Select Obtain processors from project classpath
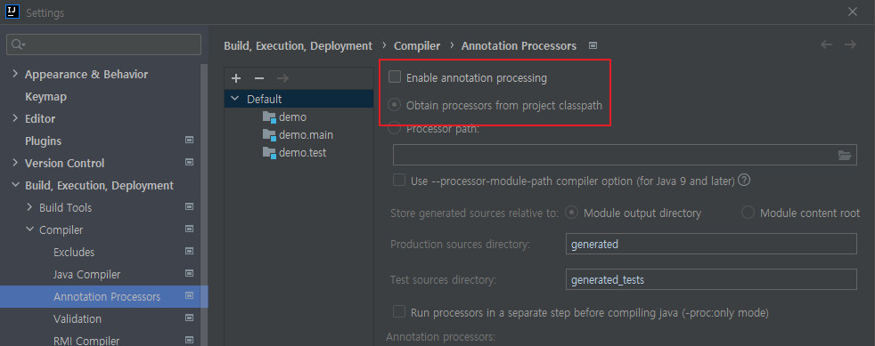 click(x=395, y=105)
